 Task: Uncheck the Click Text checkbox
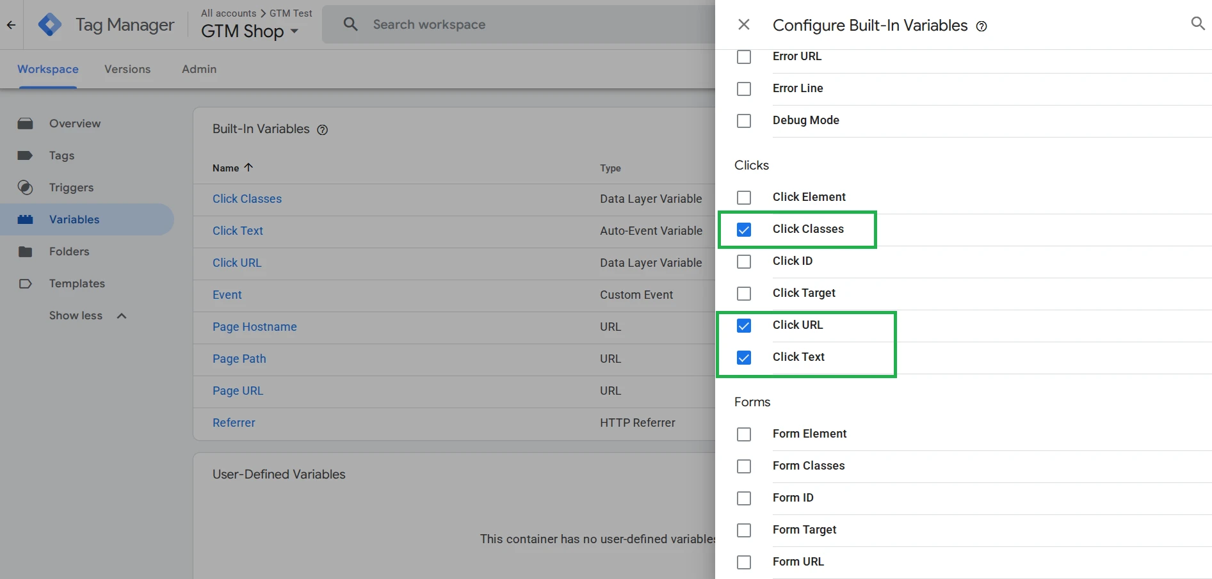744,358
